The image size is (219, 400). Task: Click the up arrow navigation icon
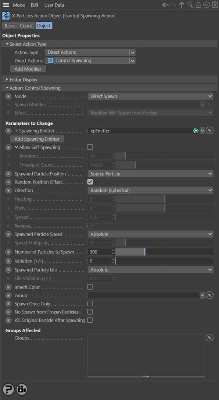coord(182,5)
